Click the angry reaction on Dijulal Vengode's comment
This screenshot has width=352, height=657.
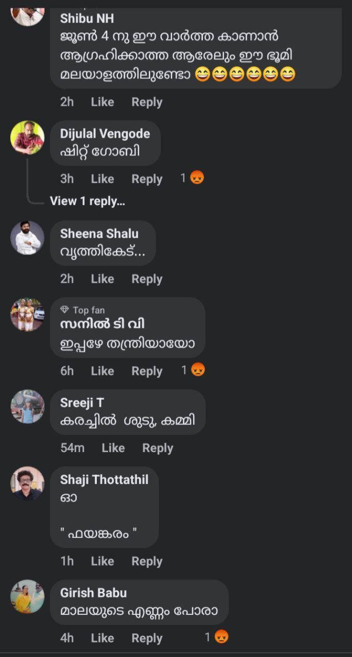pos(197,178)
